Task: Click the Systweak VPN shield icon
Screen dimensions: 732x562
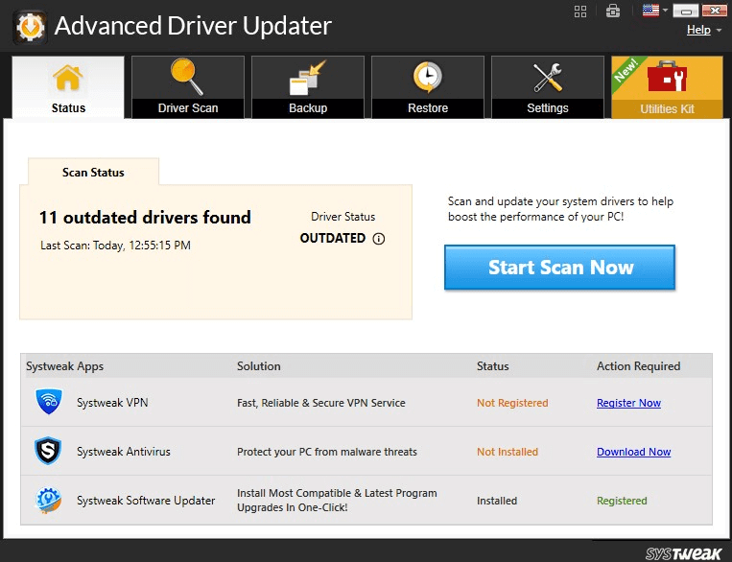Action: [49, 402]
